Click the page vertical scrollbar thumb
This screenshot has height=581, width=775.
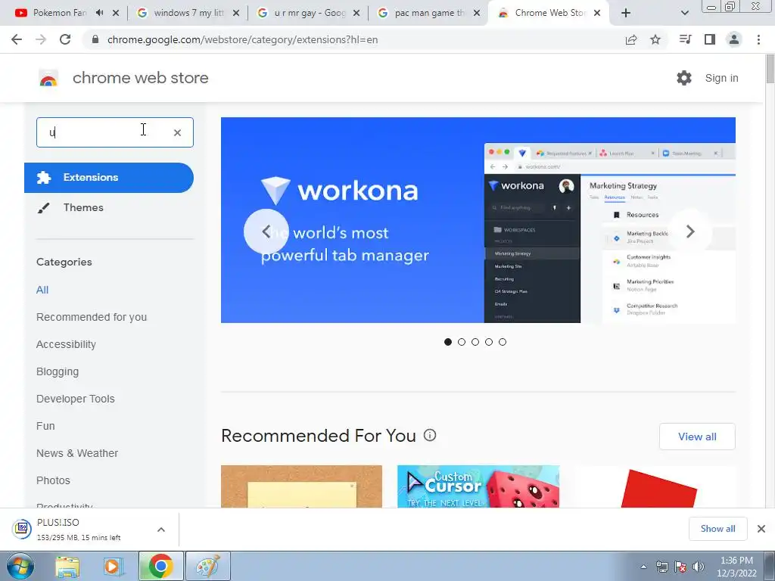770,68
